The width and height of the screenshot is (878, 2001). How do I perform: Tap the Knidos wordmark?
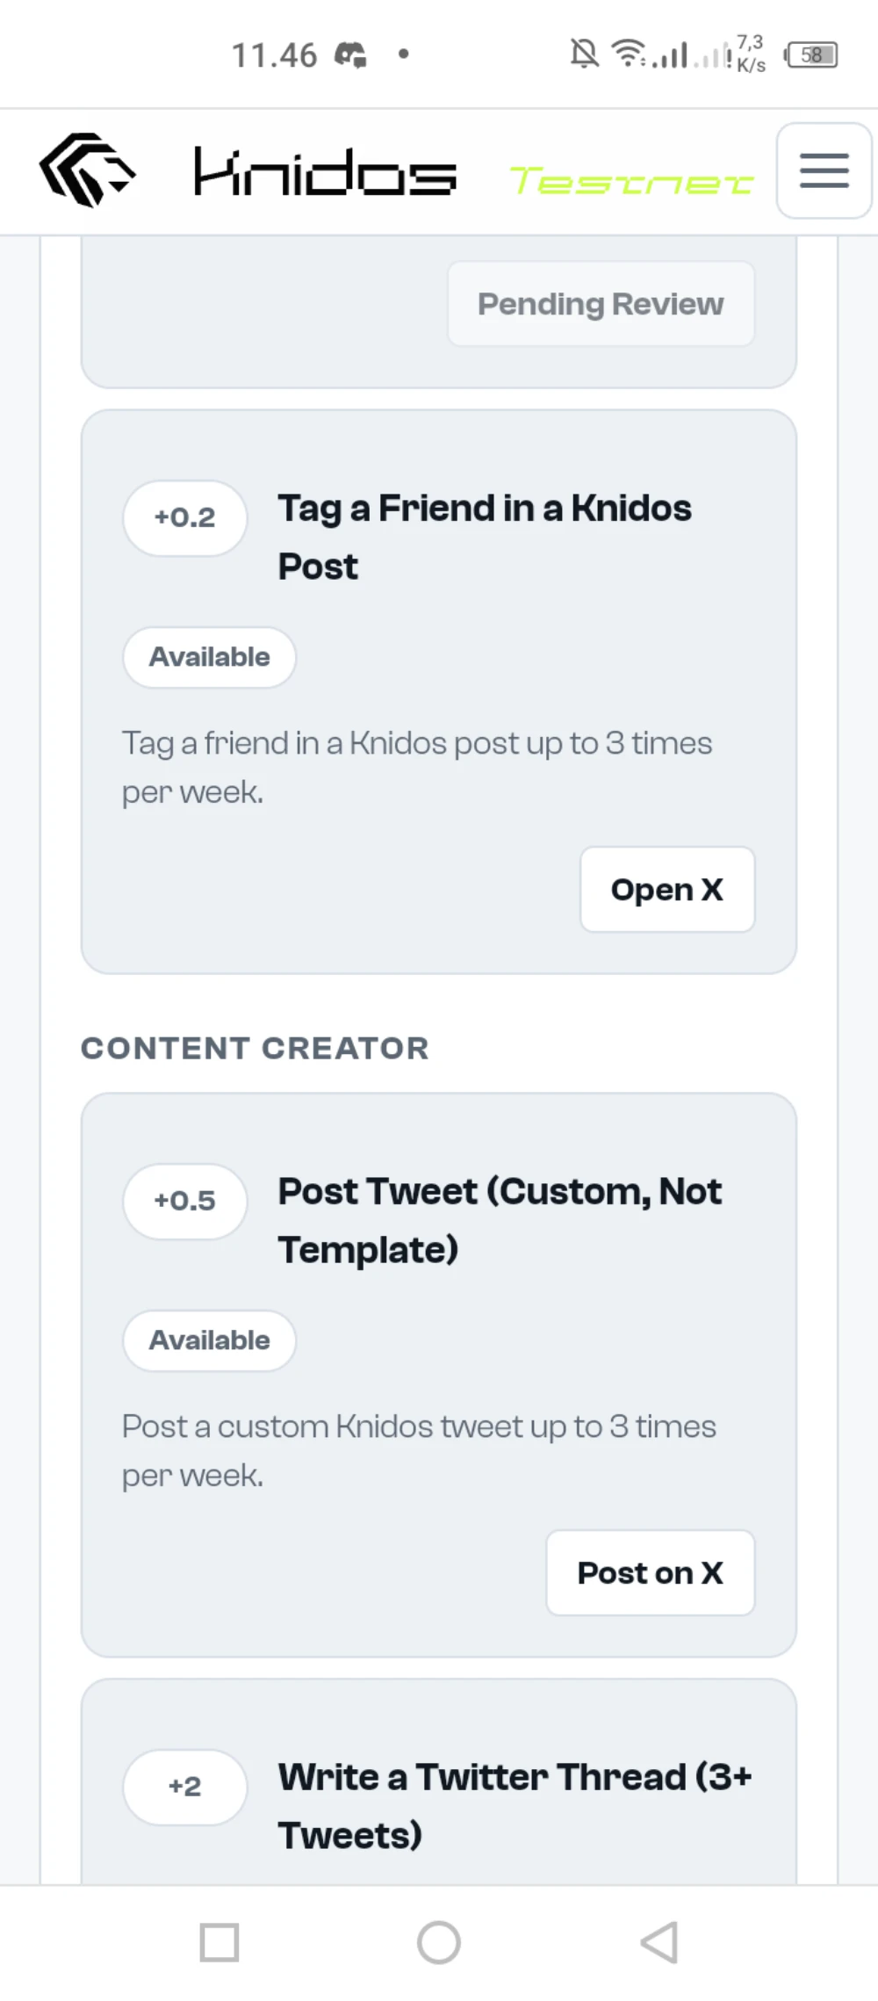325,171
